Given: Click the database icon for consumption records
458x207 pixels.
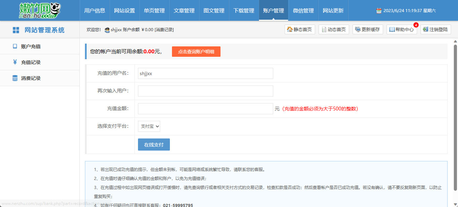Looking at the screenshot, I should (x=15, y=78).
